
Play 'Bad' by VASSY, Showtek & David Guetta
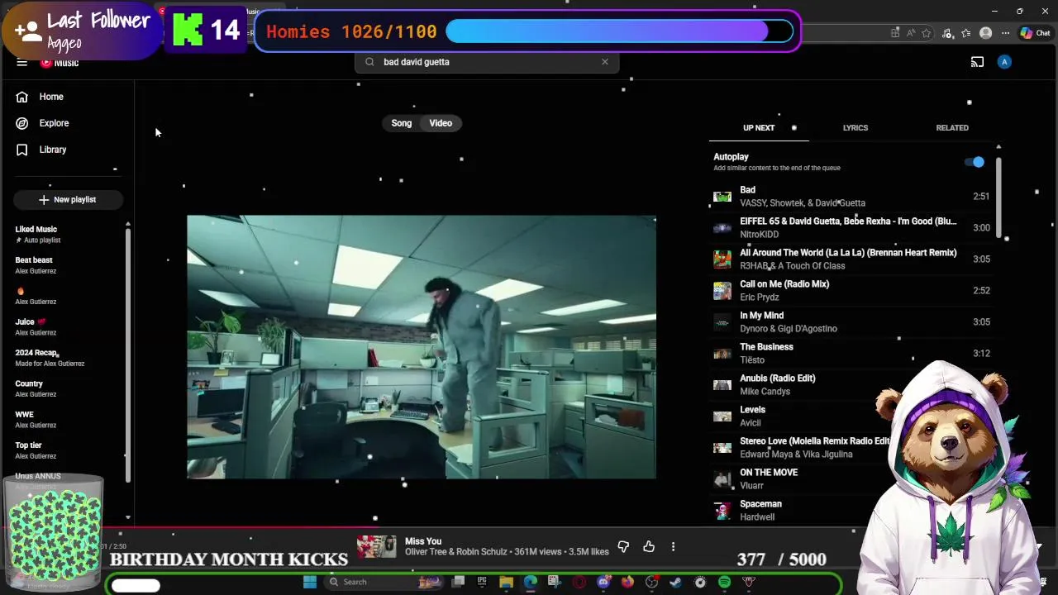coord(851,197)
